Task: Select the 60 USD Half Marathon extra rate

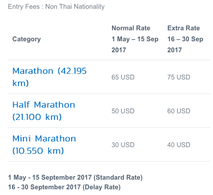Action: coord(179,111)
